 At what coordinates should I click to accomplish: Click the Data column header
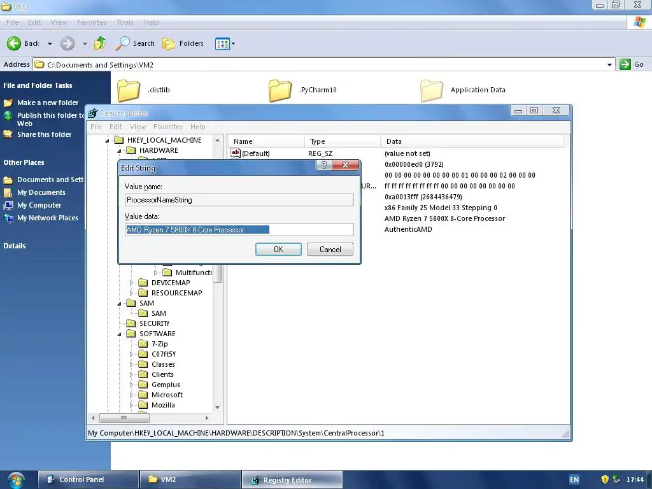click(x=472, y=141)
